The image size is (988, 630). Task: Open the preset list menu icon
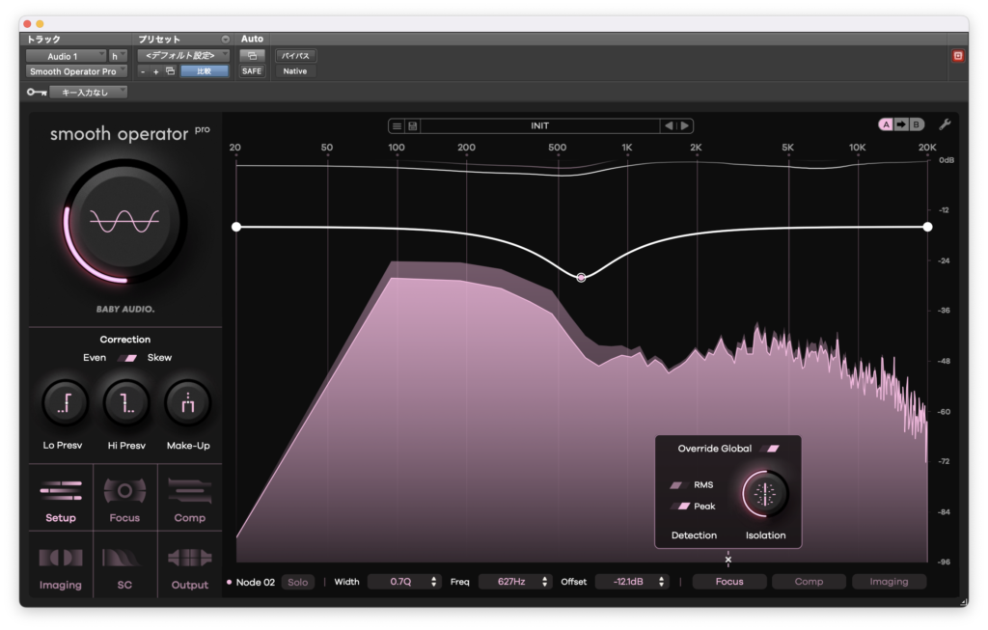click(x=397, y=126)
